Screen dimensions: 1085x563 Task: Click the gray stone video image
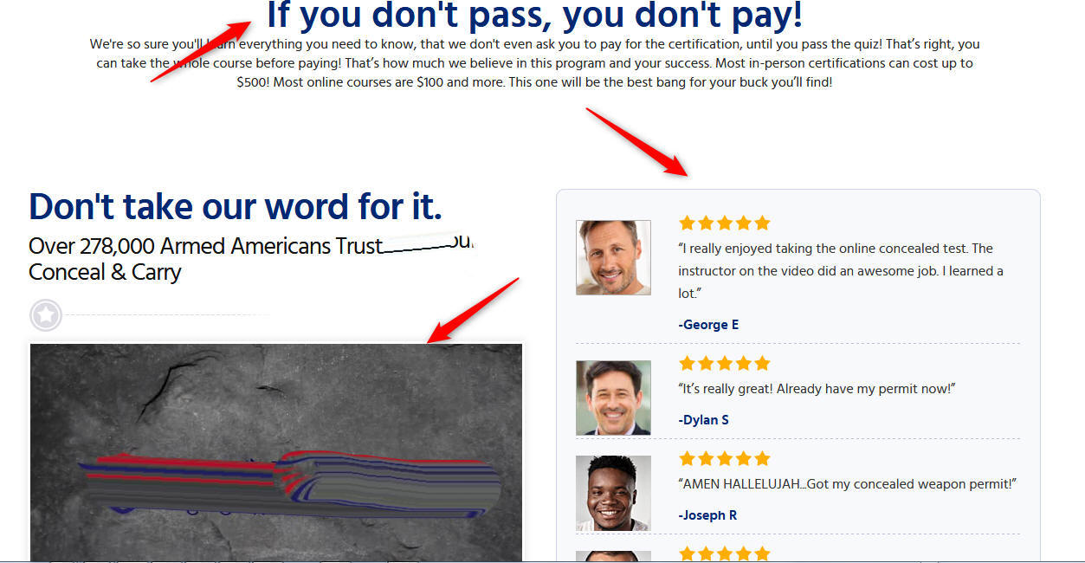(276, 452)
